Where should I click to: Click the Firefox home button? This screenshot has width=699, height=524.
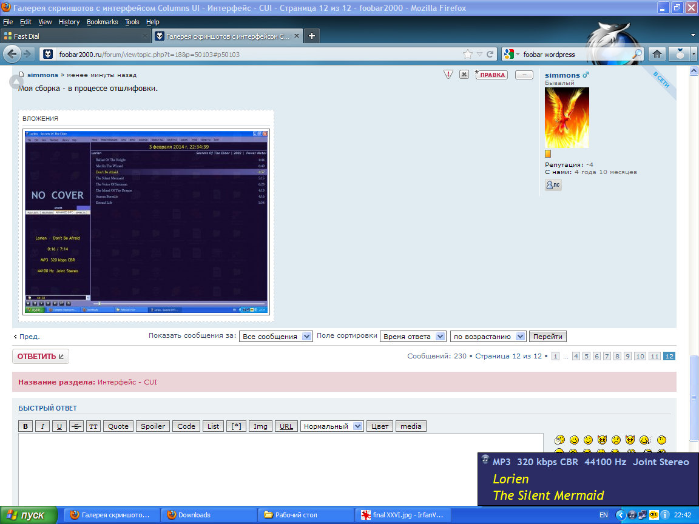656,54
